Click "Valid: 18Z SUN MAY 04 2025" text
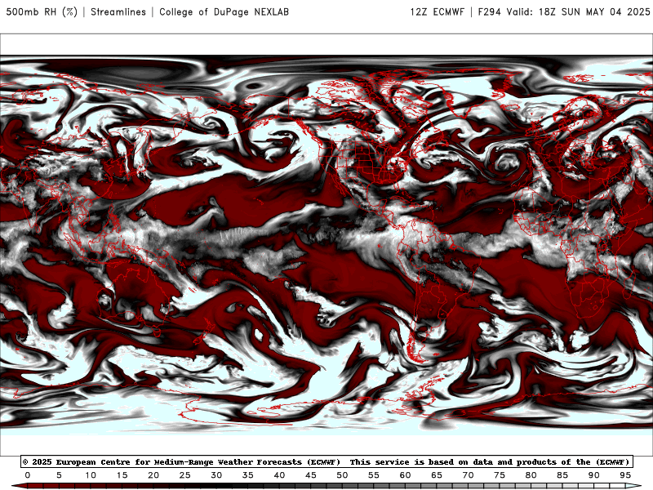653x490 pixels. tap(578, 11)
